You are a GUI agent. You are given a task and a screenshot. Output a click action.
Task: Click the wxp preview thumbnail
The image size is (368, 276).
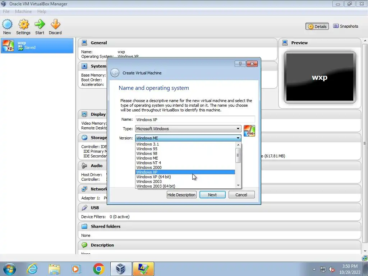click(x=319, y=77)
